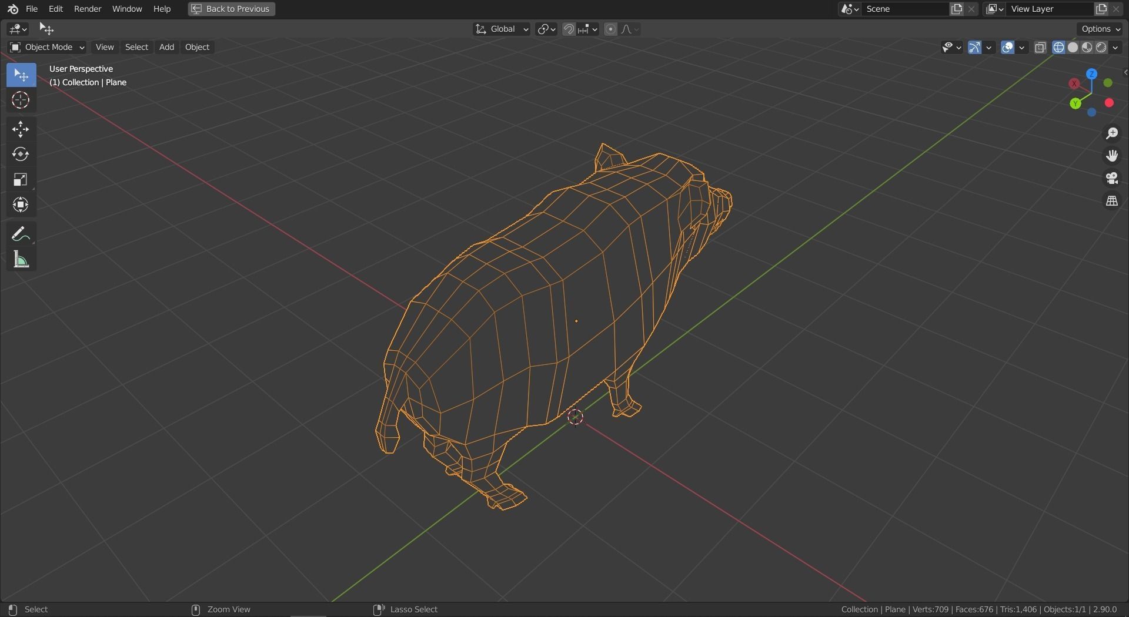Click the unlabeled dark green axis dot
This screenshot has height=617, width=1129.
coord(1108,83)
